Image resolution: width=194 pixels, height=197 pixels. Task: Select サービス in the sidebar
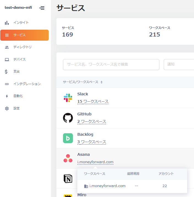[x=24, y=35]
